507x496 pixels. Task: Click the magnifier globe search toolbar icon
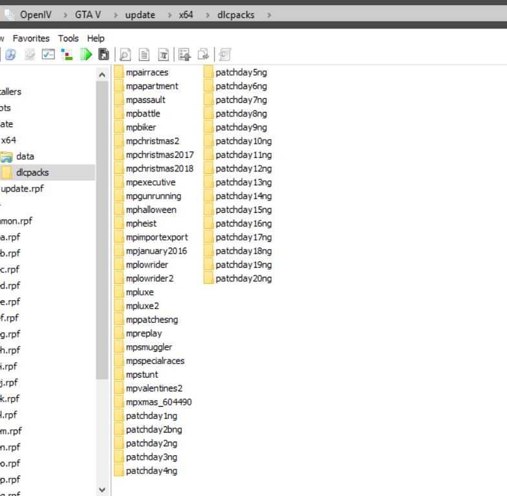pos(10,54)
